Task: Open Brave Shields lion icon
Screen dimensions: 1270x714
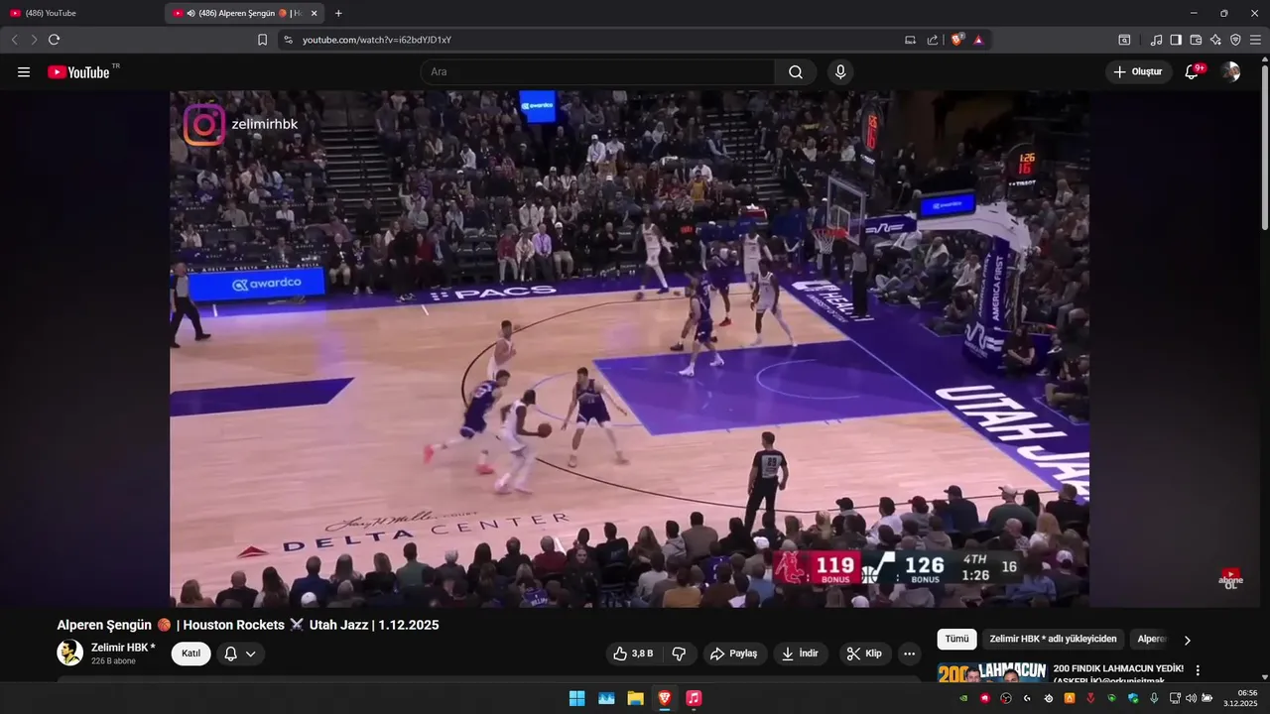Action: tap(957, 40)
